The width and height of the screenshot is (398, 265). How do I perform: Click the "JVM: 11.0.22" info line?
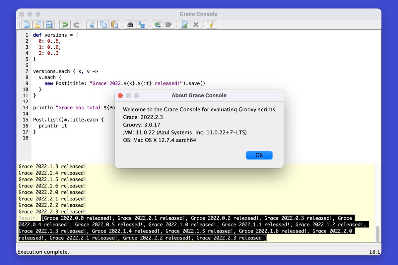pyautogui.click(x=185, y=132)
